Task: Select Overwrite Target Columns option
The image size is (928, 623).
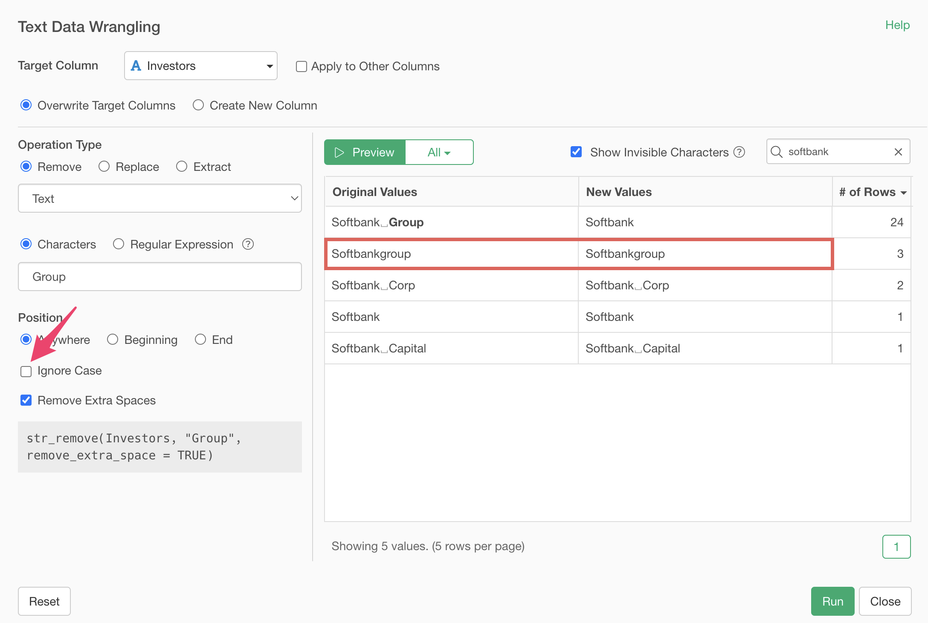Action: tap(26, 105)
